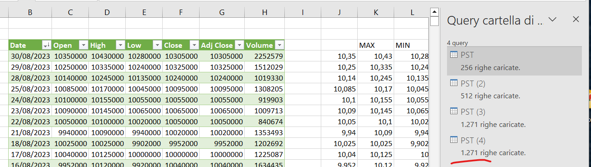Open the High column filter dropdown
The height and width of the screenshot is (167, 591).
120,45
